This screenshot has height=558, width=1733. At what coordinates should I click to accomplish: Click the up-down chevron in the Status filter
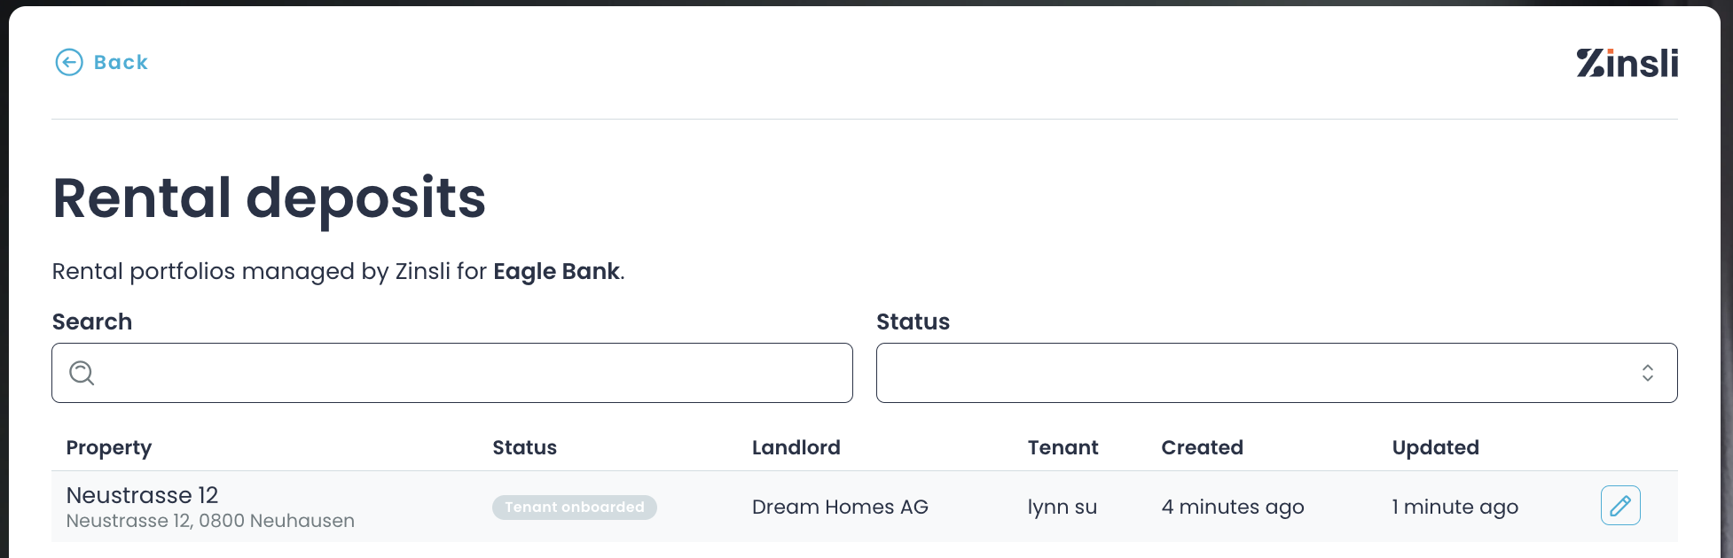[1647, 373]
